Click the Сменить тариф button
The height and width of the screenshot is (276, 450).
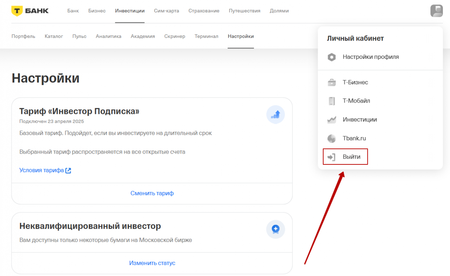[152, 193]
